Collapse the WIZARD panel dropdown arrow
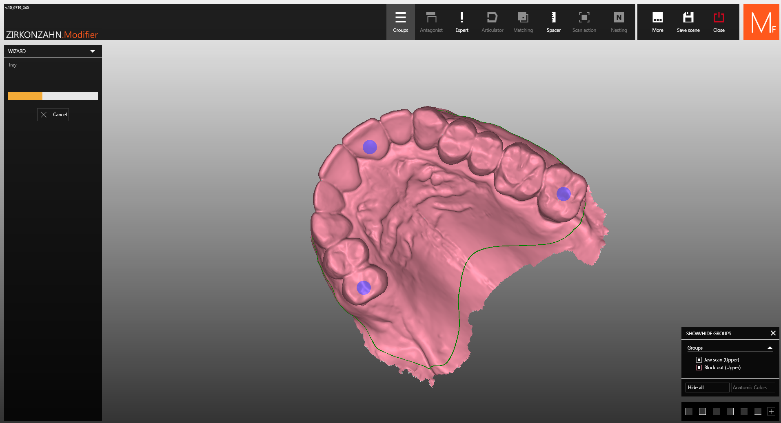This screenshot has height=423, width=781. pyautogui.click(x=93, y=51)
